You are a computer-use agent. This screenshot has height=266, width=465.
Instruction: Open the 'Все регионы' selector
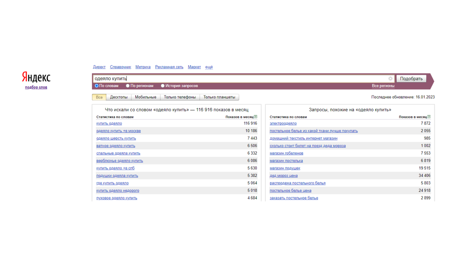pyautogui.click(x=383, y=86)
